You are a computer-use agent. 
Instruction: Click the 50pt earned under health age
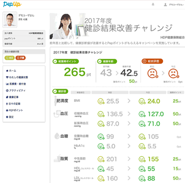[133, 81]
